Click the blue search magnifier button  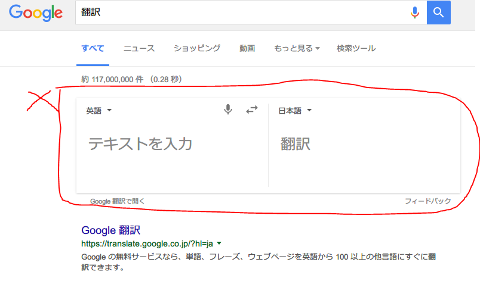click(x=439, y=13)
